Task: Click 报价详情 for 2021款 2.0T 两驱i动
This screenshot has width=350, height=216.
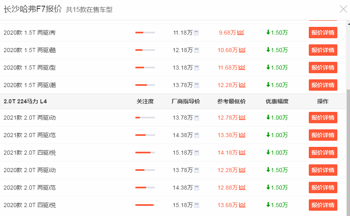Action: 323,118
